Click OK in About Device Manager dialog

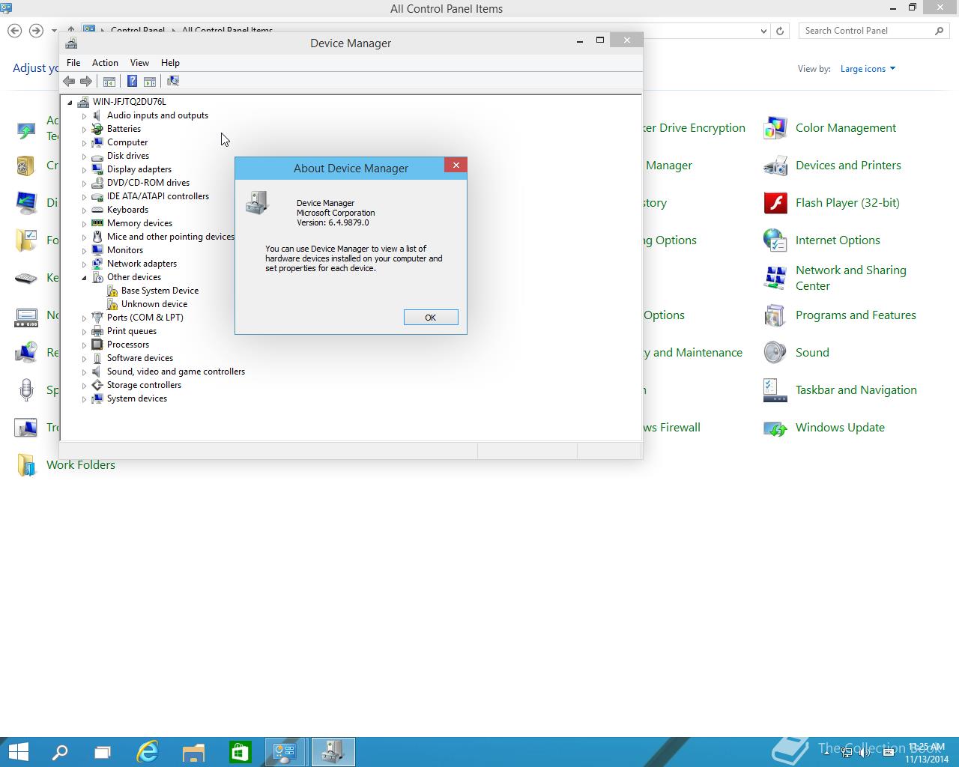(431, 318)
